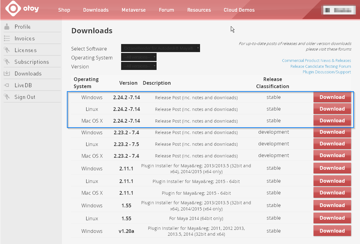The image size is (360, 244).
Task: Open the user account box at top right
Action: point(339,10)
